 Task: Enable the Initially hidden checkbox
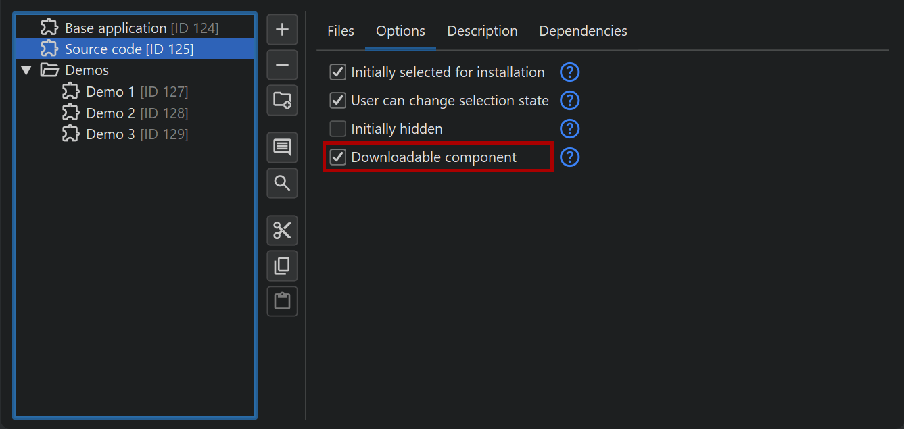click(x=337, y=129)
